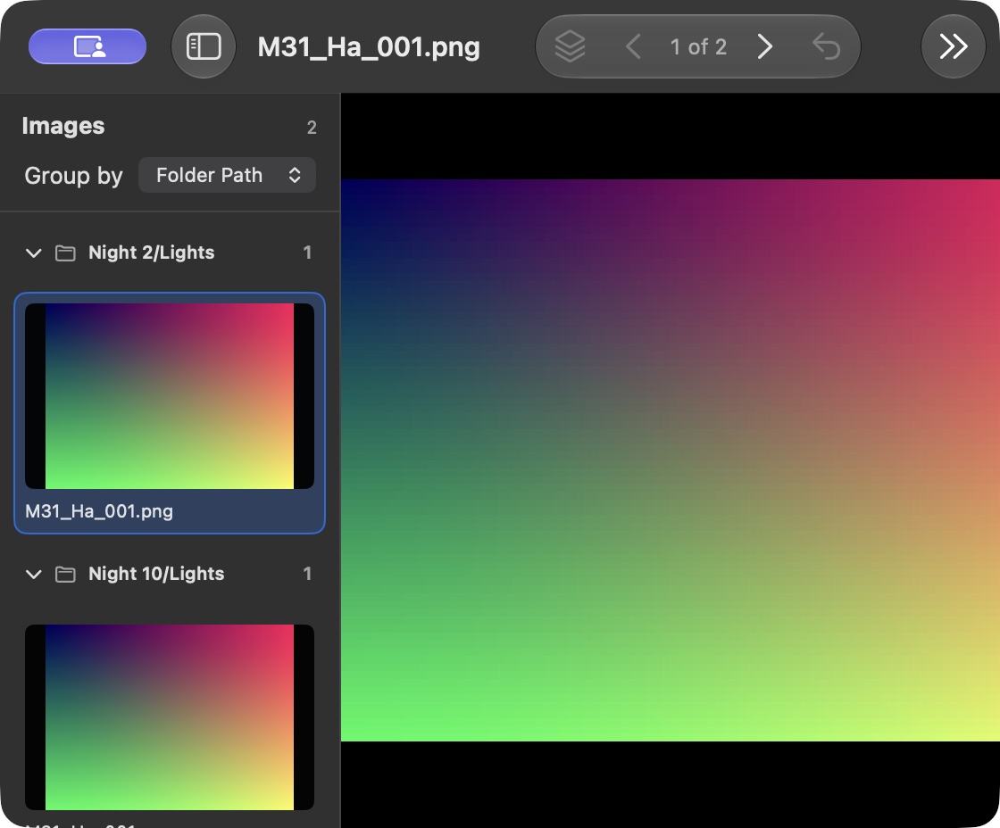The width and height of the screenshot is (1000, 828).
Task: Click the '1 of 2' page counter
Action: (x=698, y=46)
